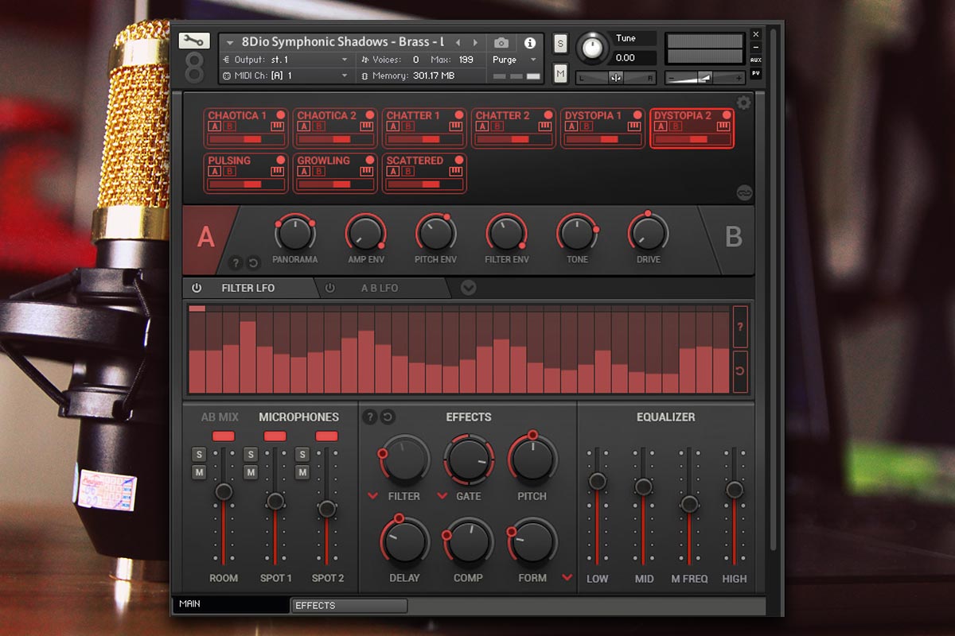Adjust the ROOM microphone fader
The height and width of the screenshot is (636, 955).
pyautogui.click(x=224, y=491)
